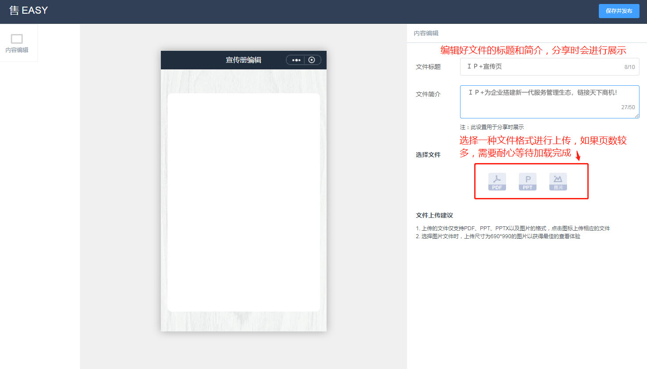Click the 文件上传建议 heading

click(434, 215)
